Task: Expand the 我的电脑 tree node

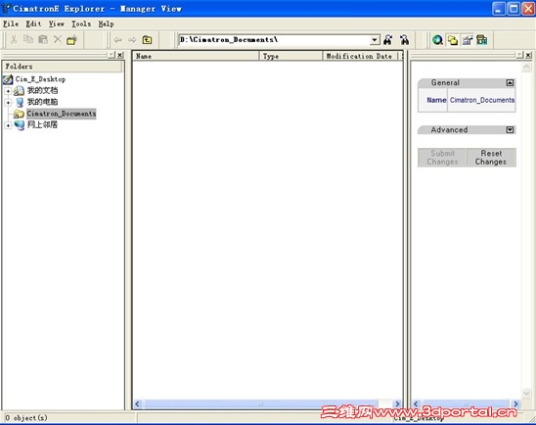Action: tap(8, 102)
